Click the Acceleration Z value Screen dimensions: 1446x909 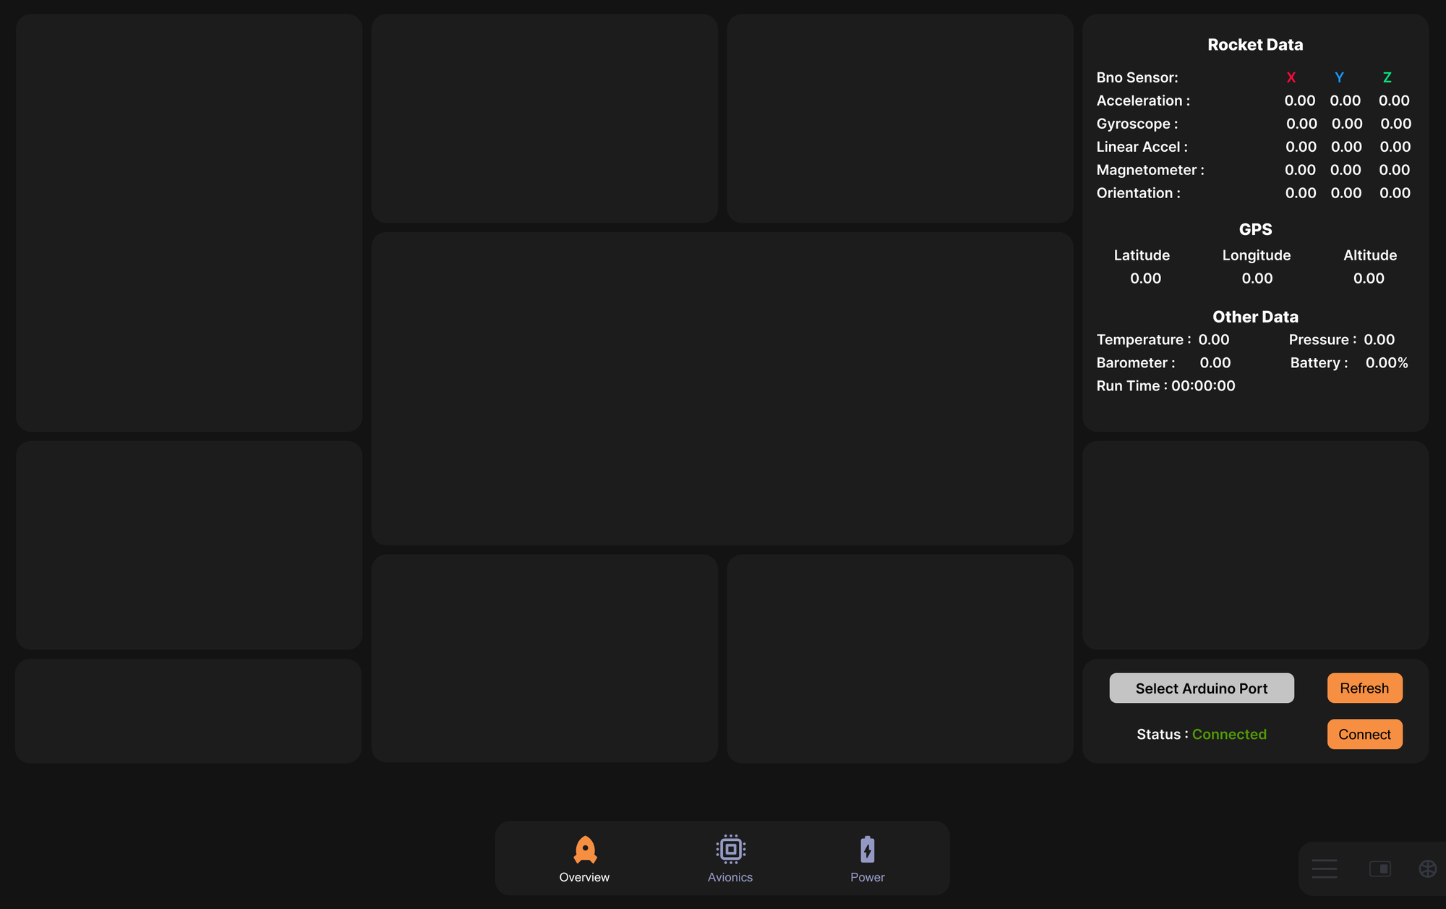[x=1394, y=101]
